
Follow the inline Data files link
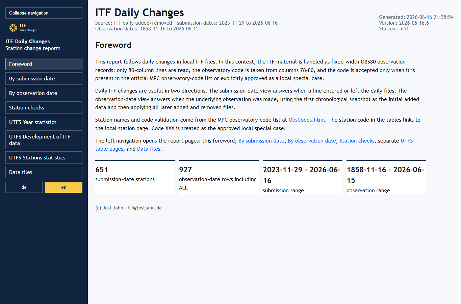click(x=149, y=149)
